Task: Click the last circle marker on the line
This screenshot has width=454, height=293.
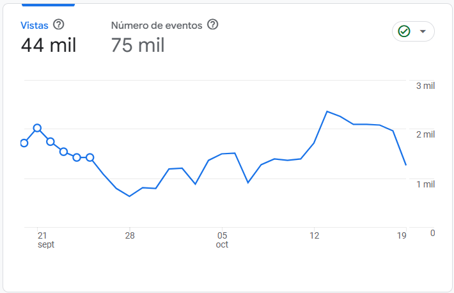Action: click(x=90, y=157)
